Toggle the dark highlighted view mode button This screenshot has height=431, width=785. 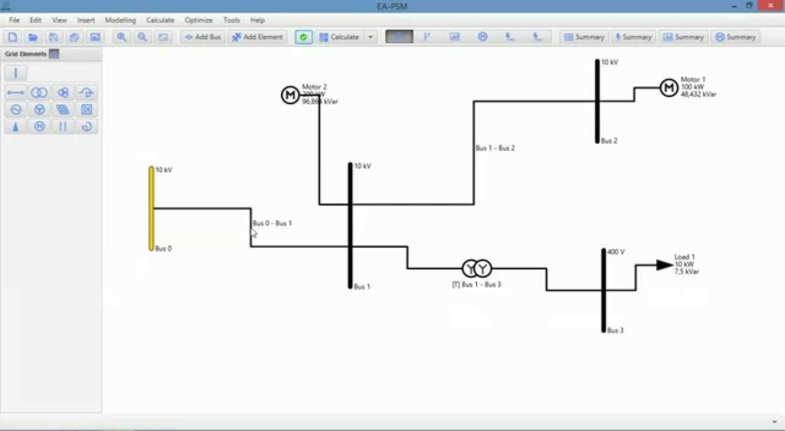pos(399,36)
